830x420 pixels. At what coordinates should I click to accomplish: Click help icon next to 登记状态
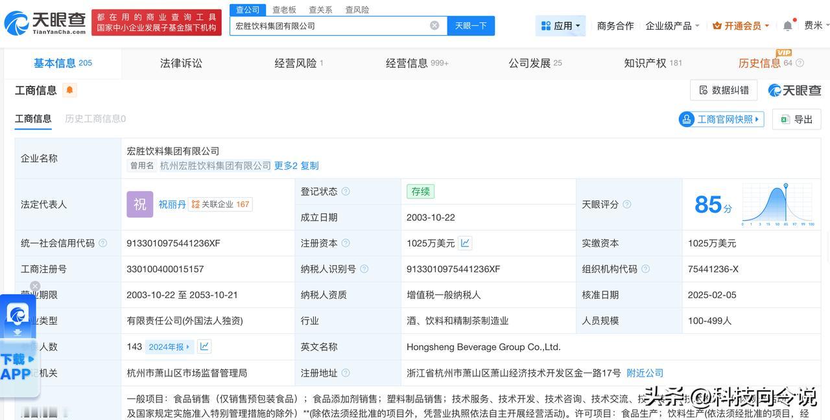click(x=346, y=191)
